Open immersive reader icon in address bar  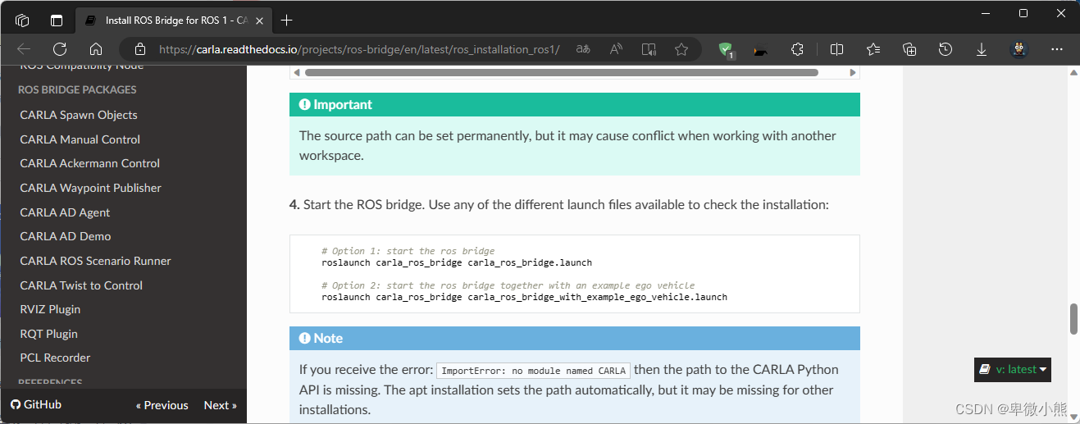coord(649,49)
